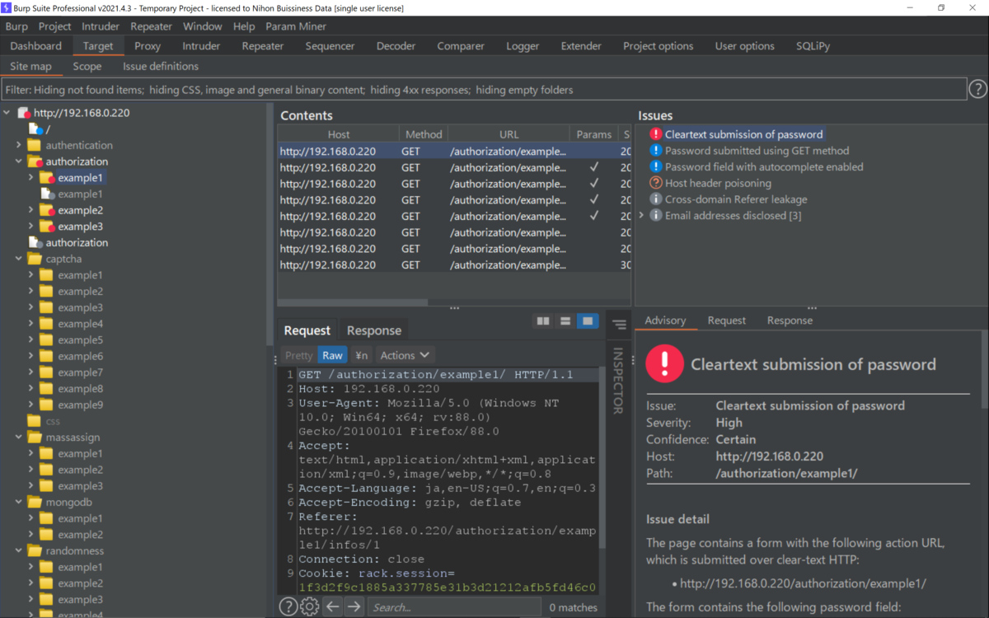Click Email addresses disclosed info icon
Screen dimensions: 989x618
tap(655, 215)
